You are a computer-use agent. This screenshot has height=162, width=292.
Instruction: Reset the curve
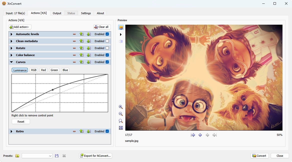pos(21,122)
